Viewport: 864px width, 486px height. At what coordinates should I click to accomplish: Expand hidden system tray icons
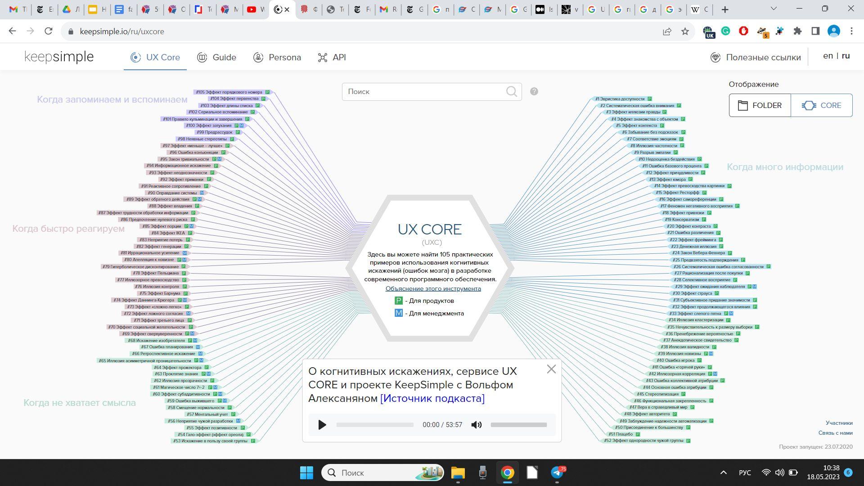723,472
